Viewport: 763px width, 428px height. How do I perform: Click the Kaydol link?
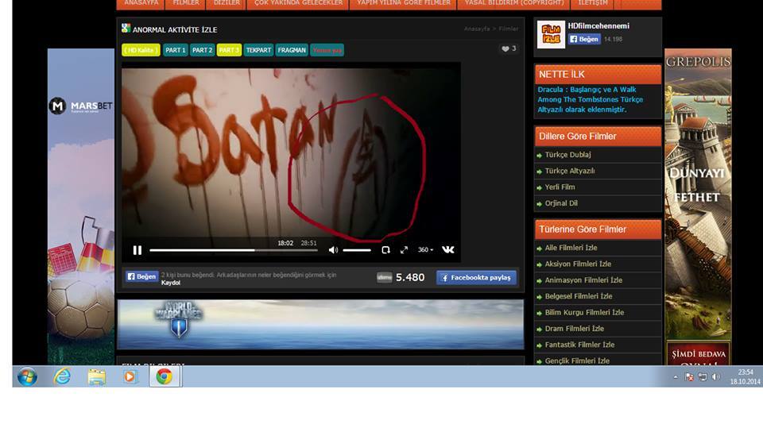coord(171,283)
